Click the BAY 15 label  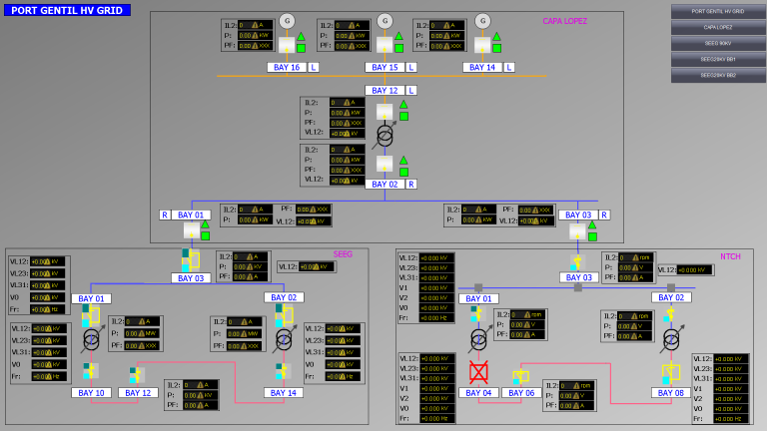coord(384,67)
